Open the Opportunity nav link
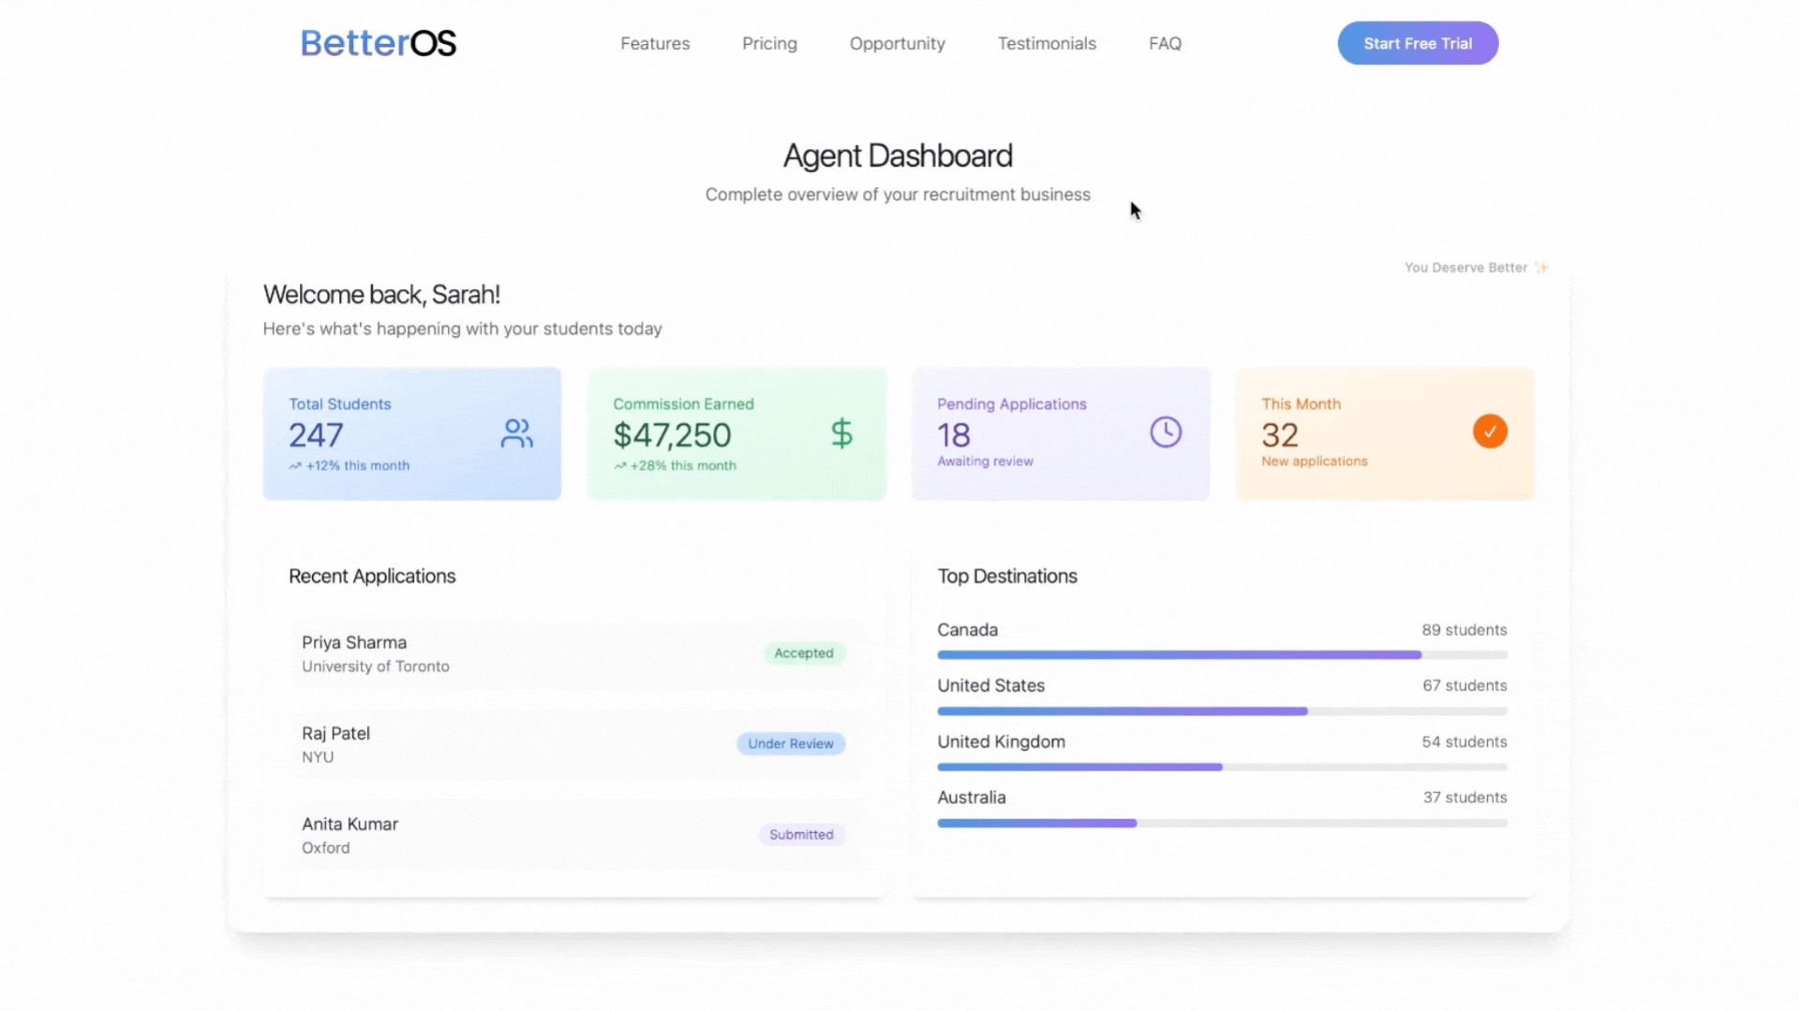Screen dimensions: 1799x1011 (x=897, y=44)
